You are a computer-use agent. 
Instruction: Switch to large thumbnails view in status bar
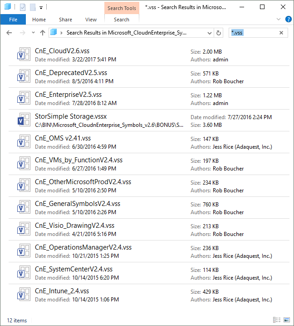[x=287, y=320]
